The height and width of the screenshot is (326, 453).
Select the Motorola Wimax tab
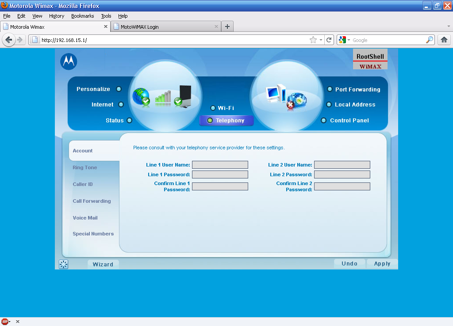[x=55, y=27]
